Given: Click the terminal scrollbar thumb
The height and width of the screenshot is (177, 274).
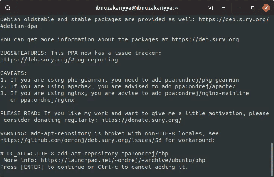Looking at the screenshot, I should (271, 159).
